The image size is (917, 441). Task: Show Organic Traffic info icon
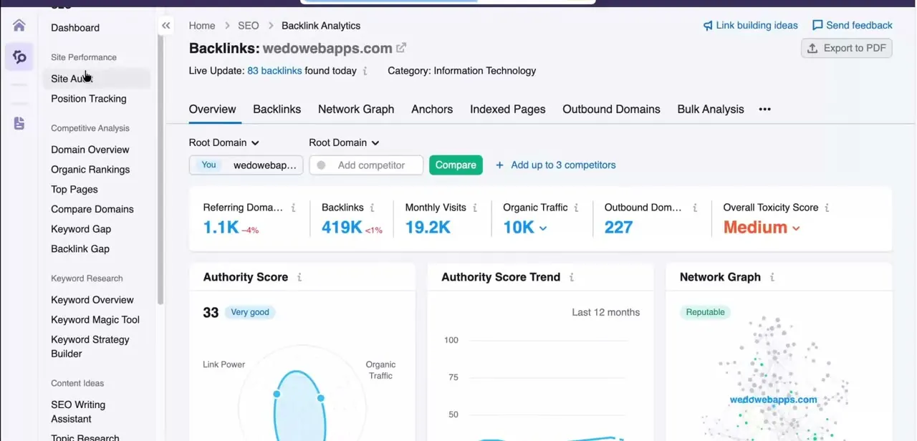576,208
